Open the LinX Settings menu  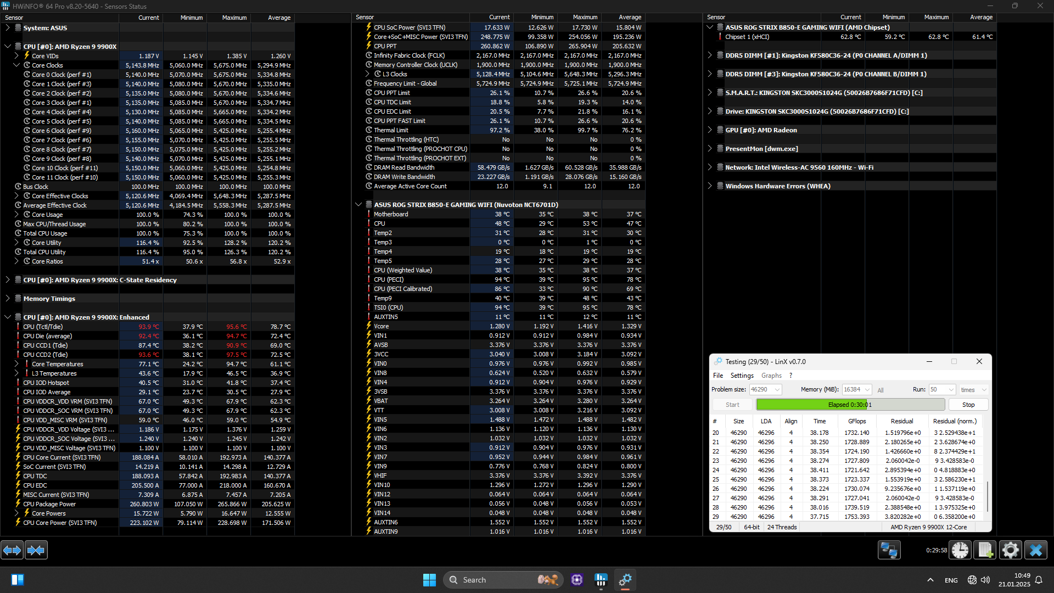coord(742,376)
